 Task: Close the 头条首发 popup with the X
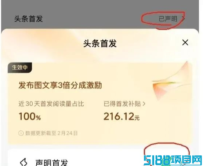[185, 42]
